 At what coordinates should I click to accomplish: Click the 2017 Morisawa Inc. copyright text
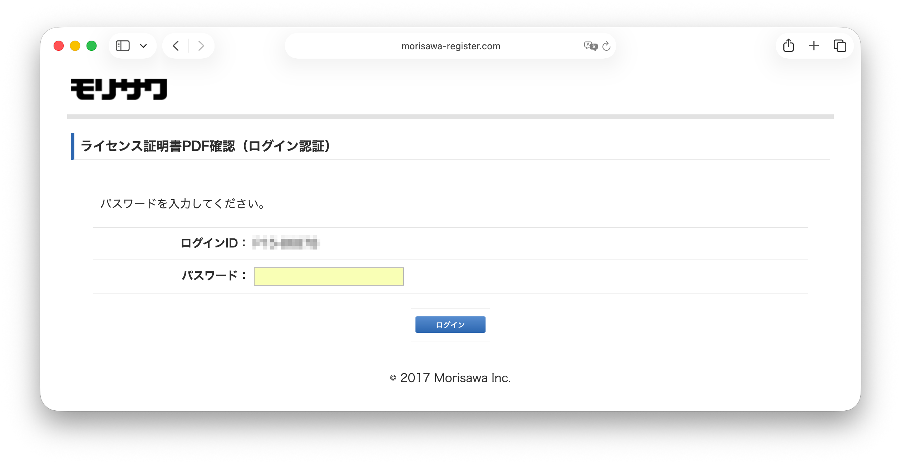coord(450,378)
